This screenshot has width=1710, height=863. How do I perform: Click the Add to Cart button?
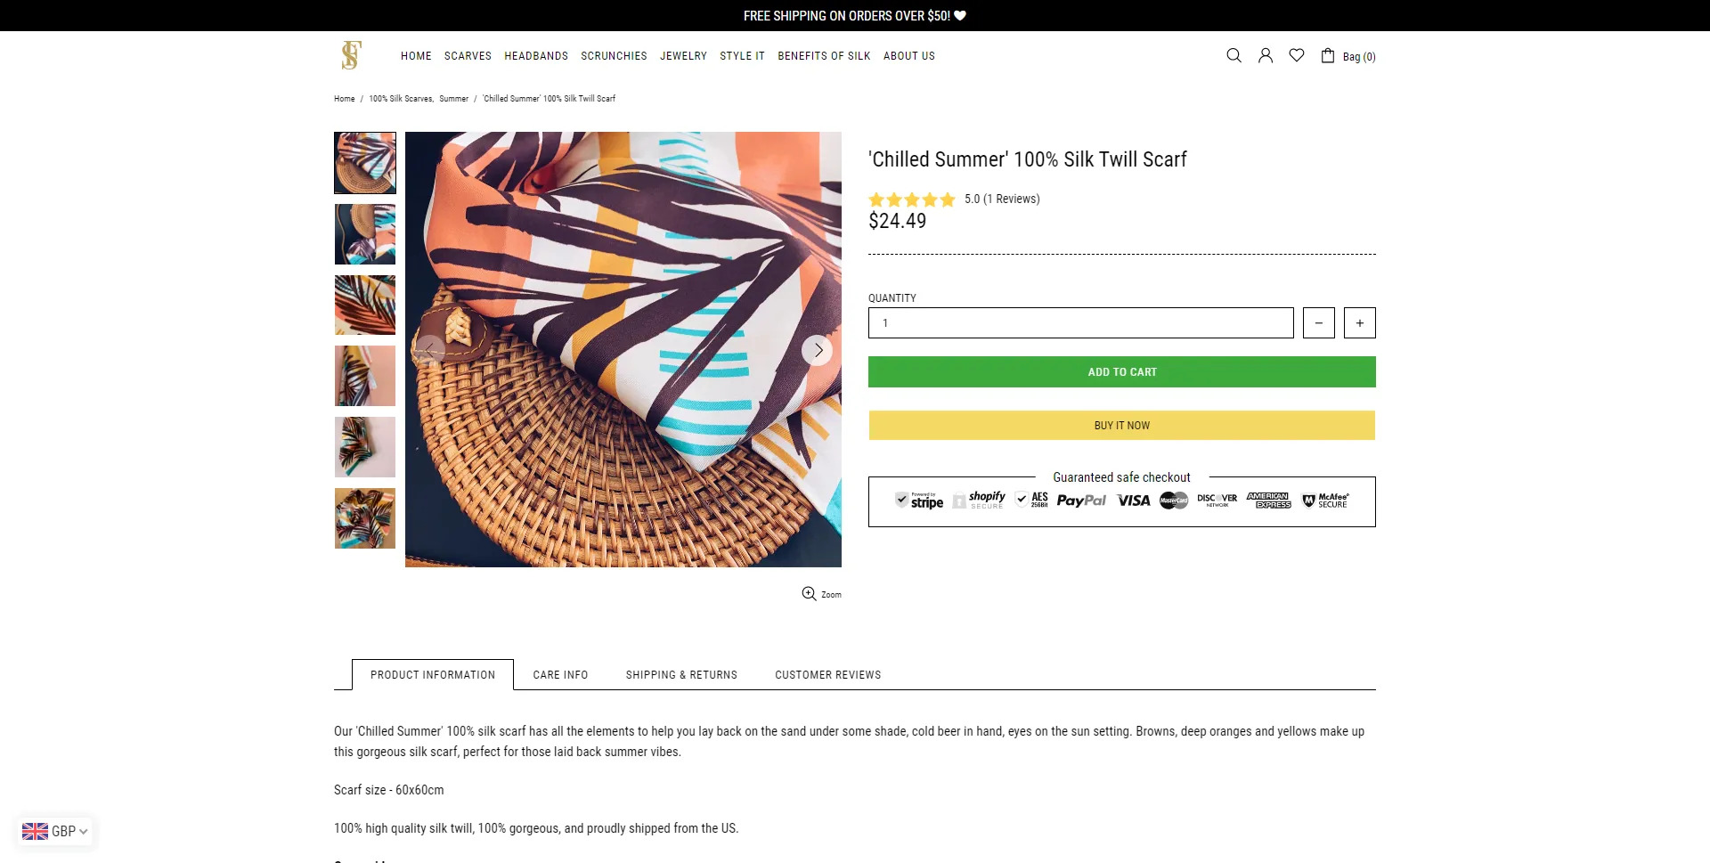[1121, 372]
